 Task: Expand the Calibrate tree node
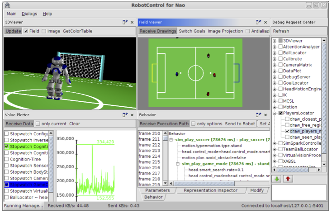[x=275, y=59]
